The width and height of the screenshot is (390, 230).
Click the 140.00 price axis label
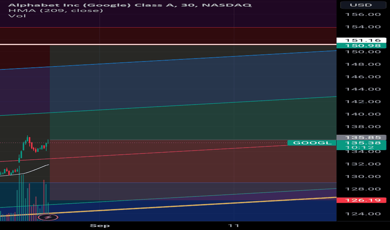click(x=363, y=114)
